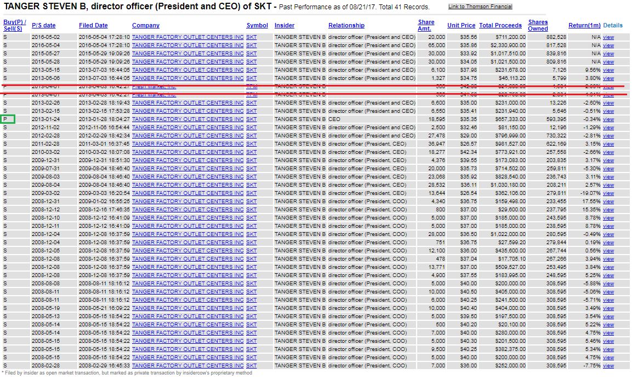The width and height of the screenshot is (643, 380).
Task: Open Tanger Factory company link in 2015-05-27 row
Action: coord(188,54)
